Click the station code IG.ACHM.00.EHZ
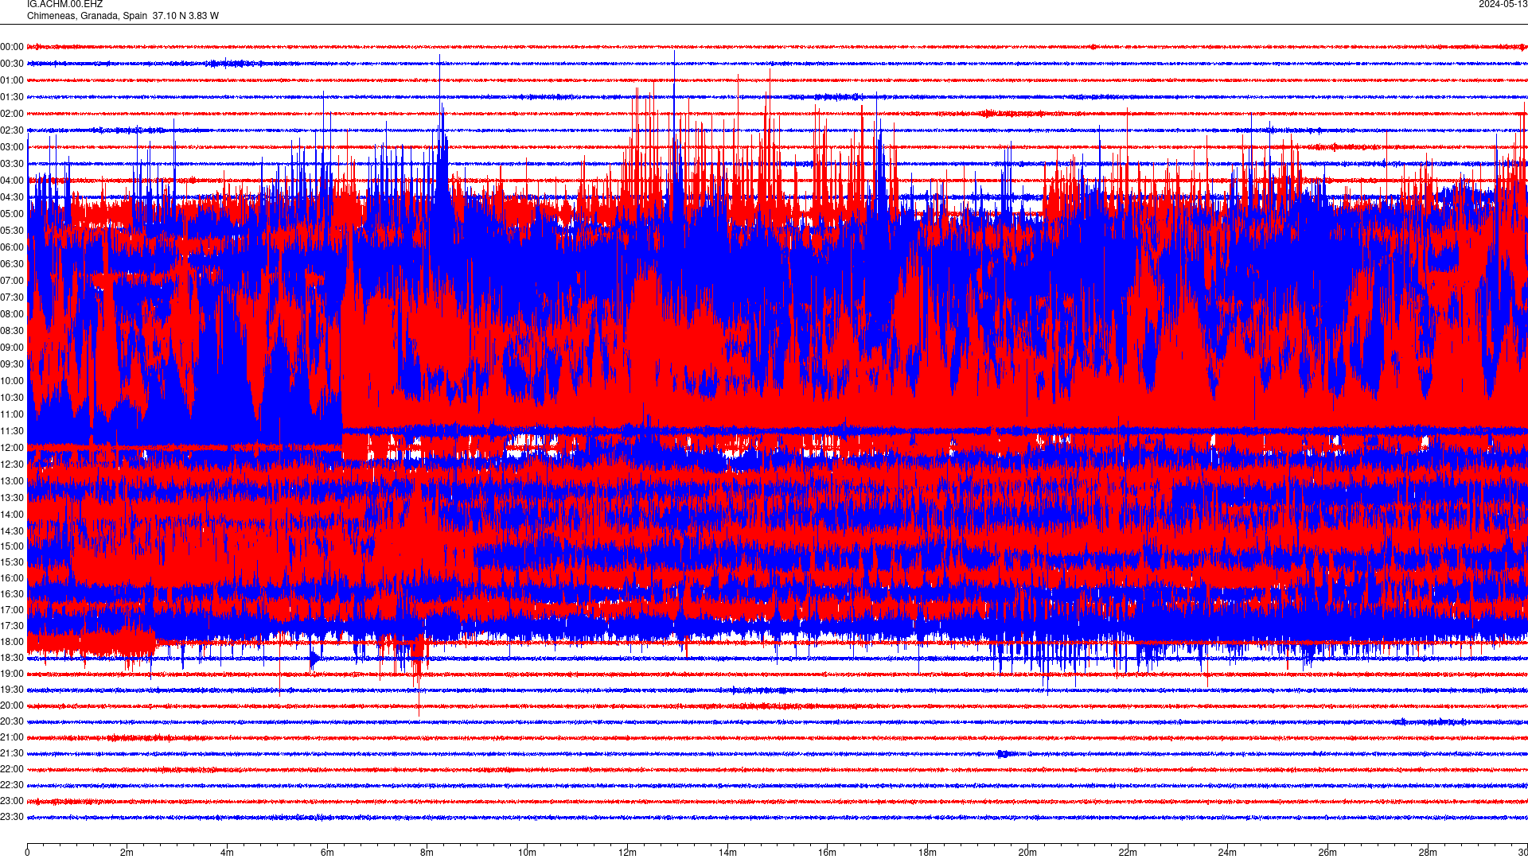Viewport: 1528px width, 859px height. pyautogui.click(x=64, y=4)
